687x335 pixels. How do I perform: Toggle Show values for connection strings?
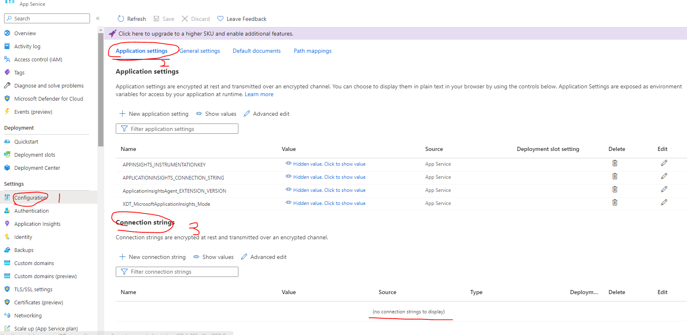(213, 257)
